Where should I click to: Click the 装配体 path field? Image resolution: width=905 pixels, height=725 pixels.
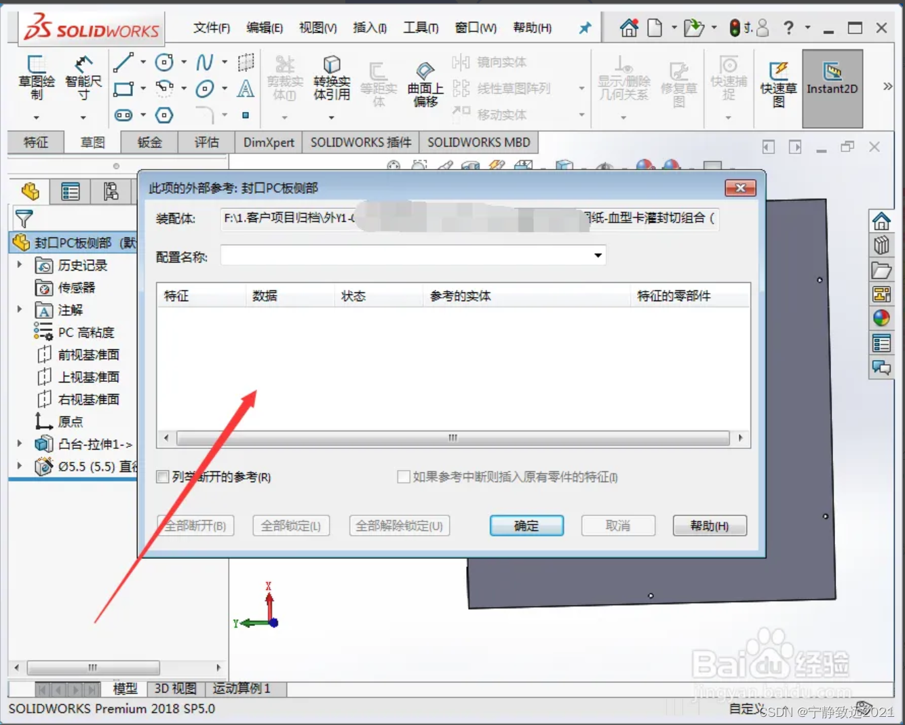(469, 218)
